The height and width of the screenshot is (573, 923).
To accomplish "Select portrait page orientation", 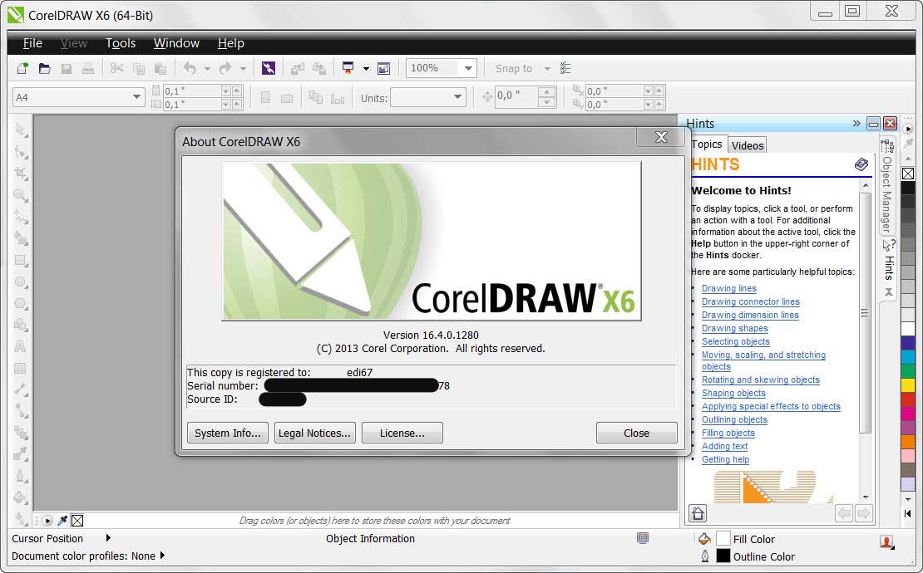I will (x=265, y=97).
